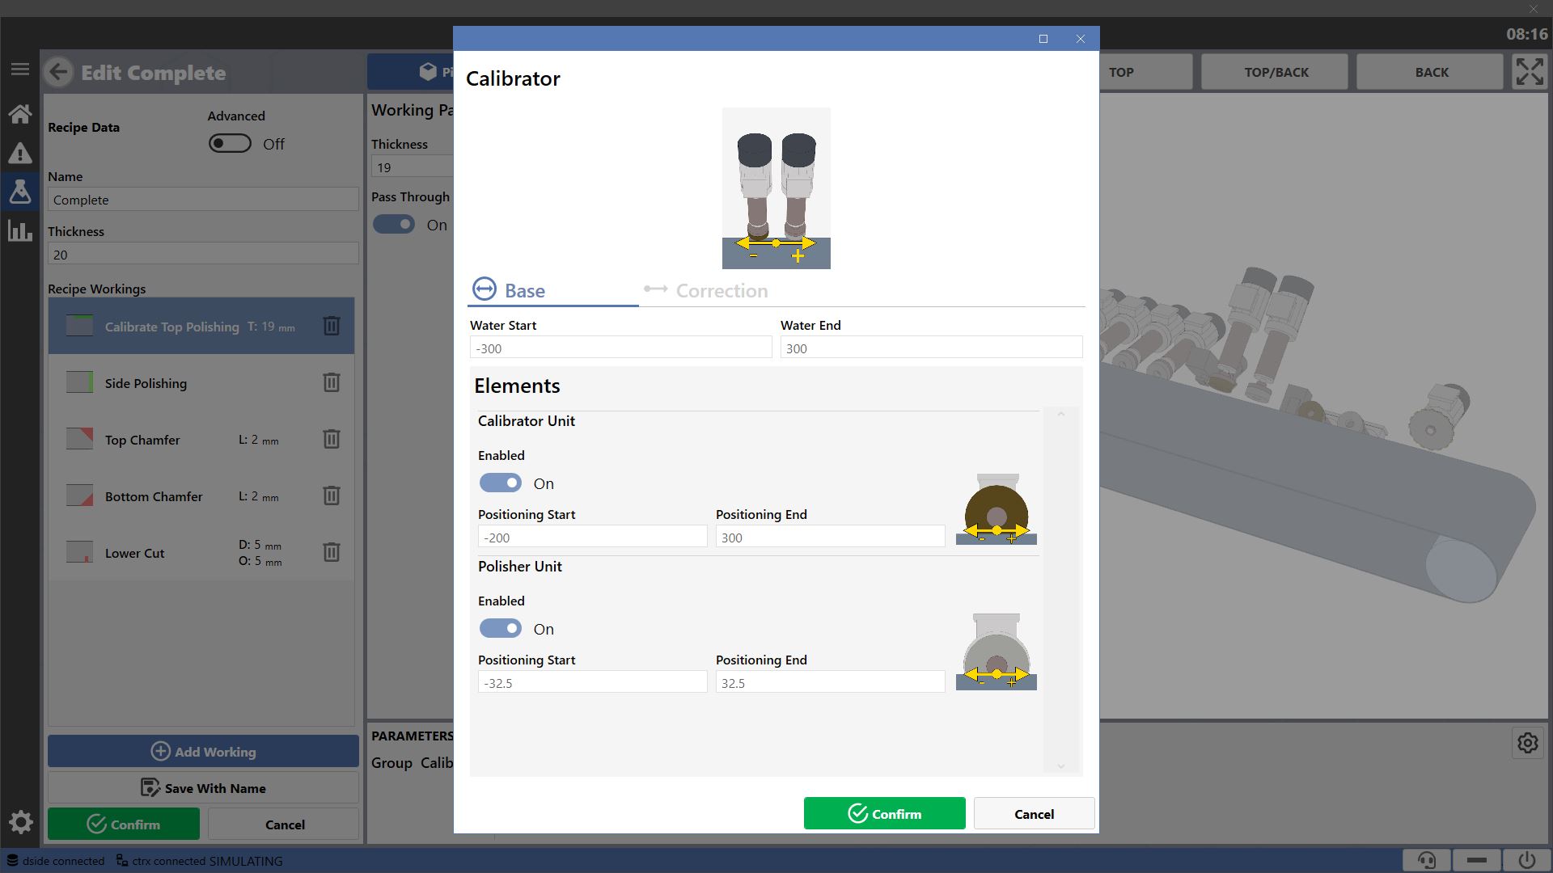This screenshot has width=1553, height=873.
Task: Open the hamburger menu icon
Action: (20, 70)
